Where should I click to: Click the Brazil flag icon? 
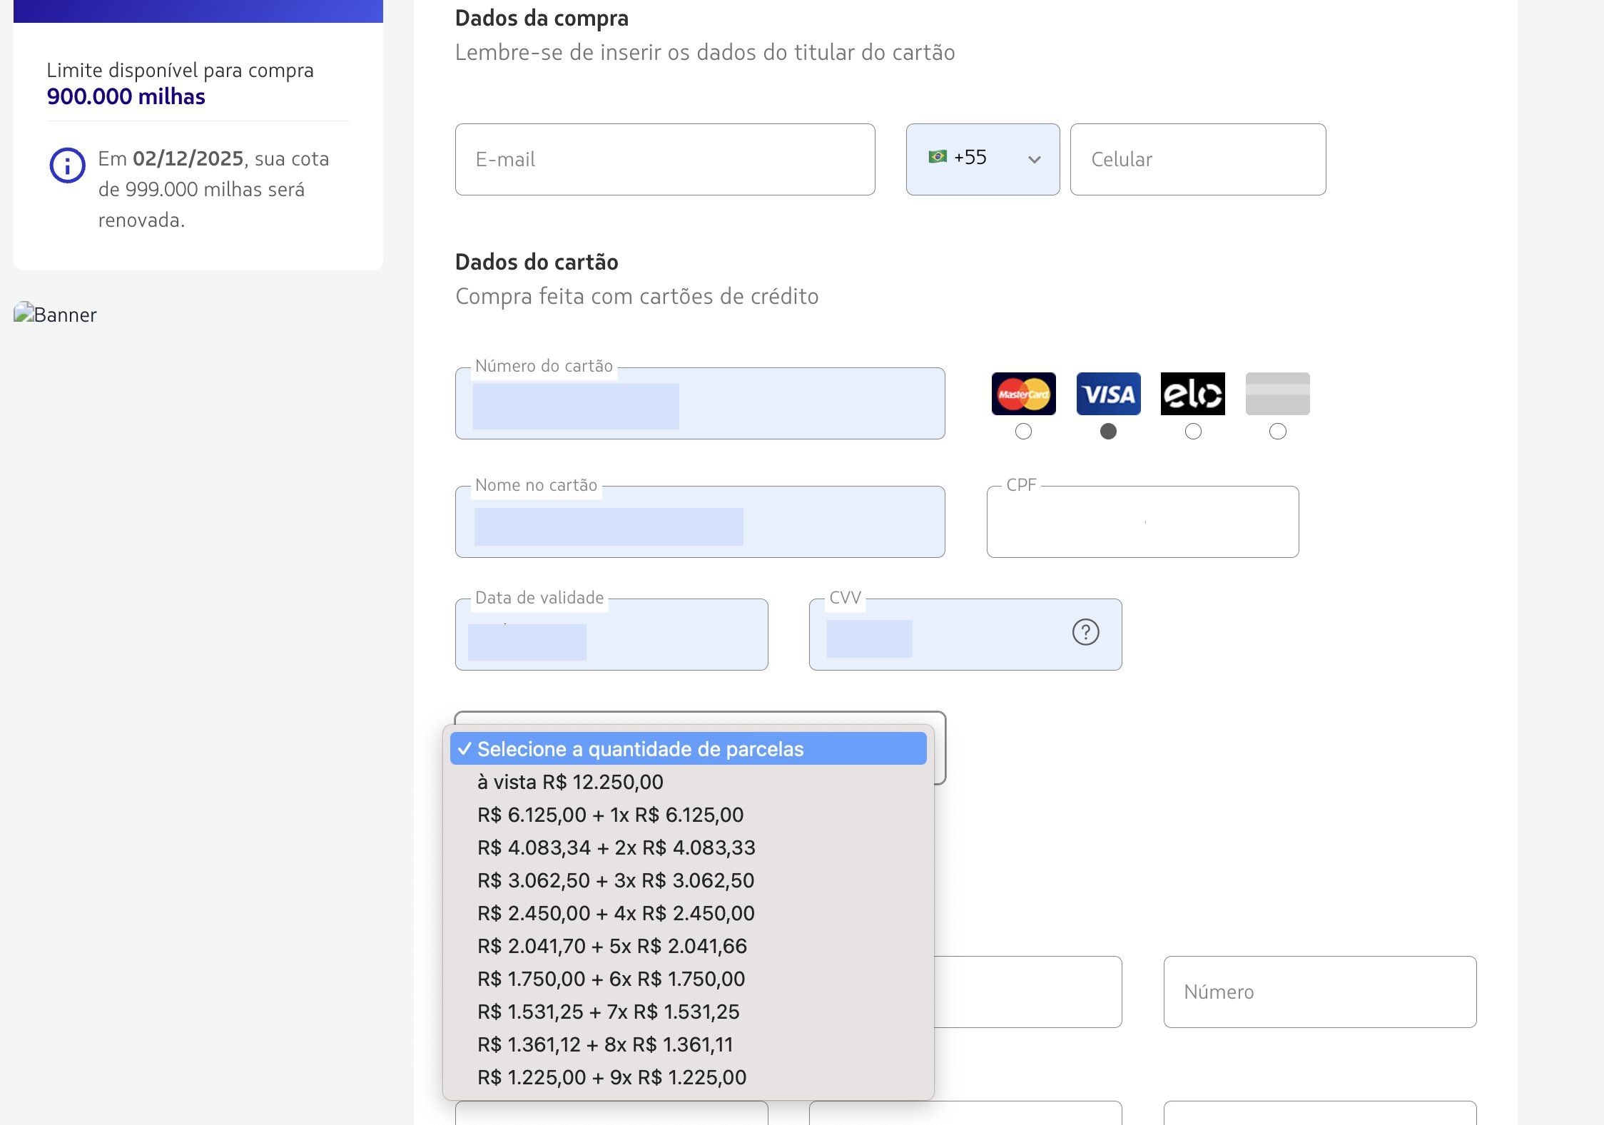tap(938, 157)
